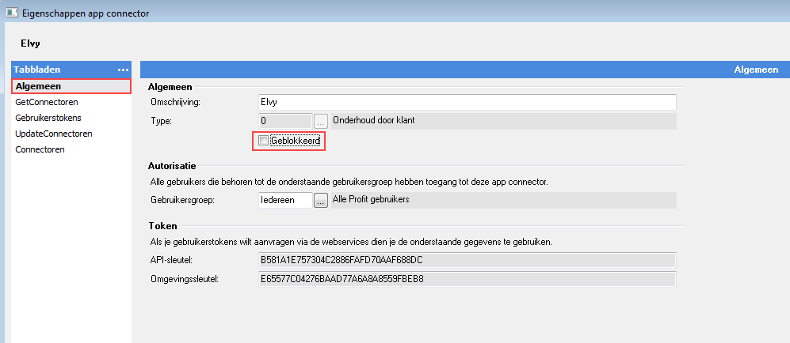This screenshot has width=790, height=343.
Task: Click the API-sleutel value field
Action: click(x=467, y=261)
